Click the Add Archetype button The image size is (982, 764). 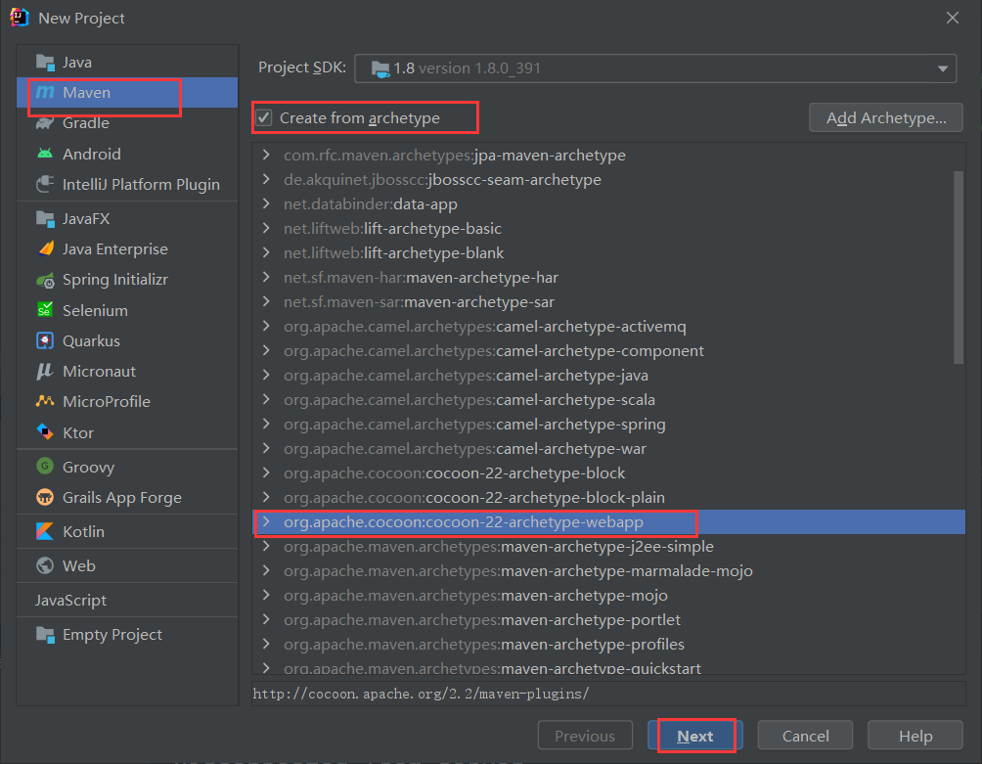[885, 118]
